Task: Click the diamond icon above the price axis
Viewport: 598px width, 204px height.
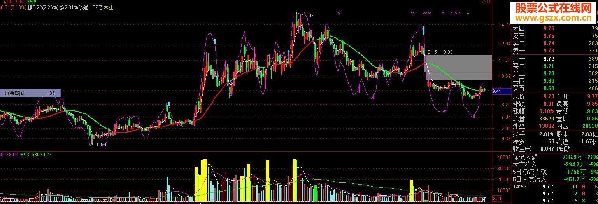Action: click(x=484, y=2)
